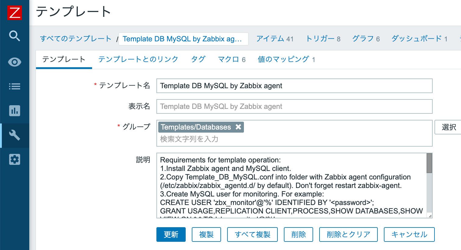
Task: Select the Monitoring eye icon
Action: pyautogui.click(x=14, y=62)
